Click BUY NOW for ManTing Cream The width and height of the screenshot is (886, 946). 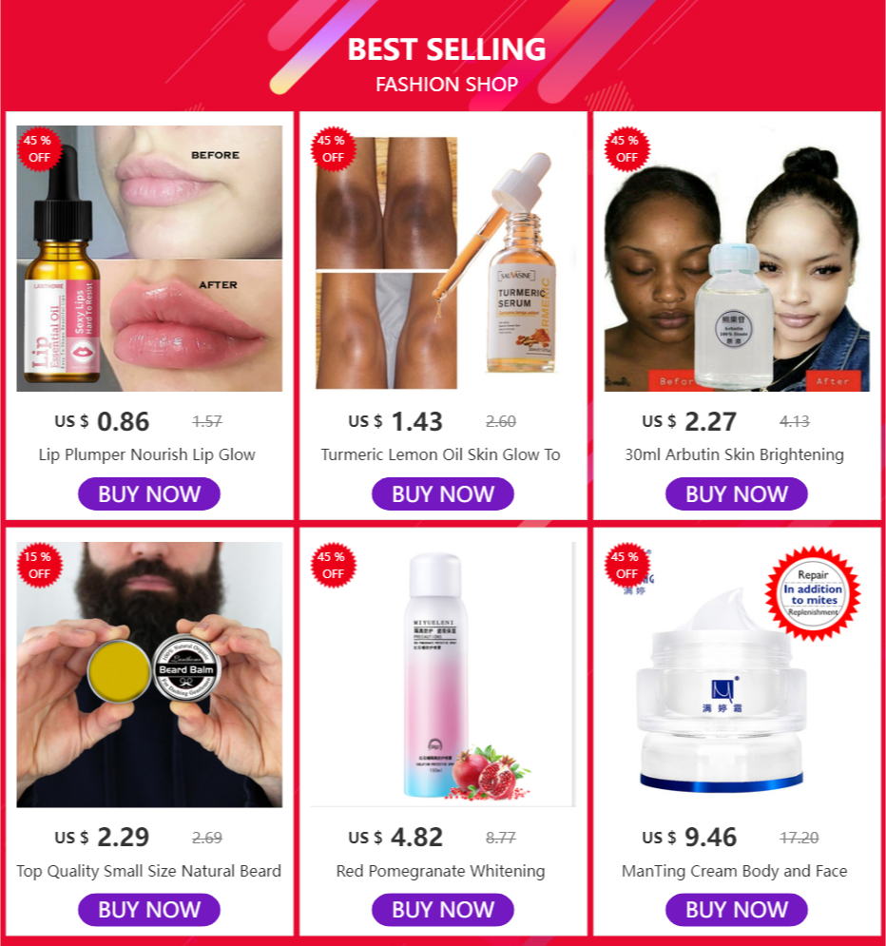tap(737, 910)
